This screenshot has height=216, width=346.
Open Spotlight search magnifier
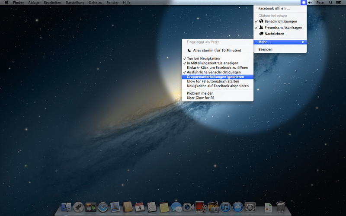[330, 3]
